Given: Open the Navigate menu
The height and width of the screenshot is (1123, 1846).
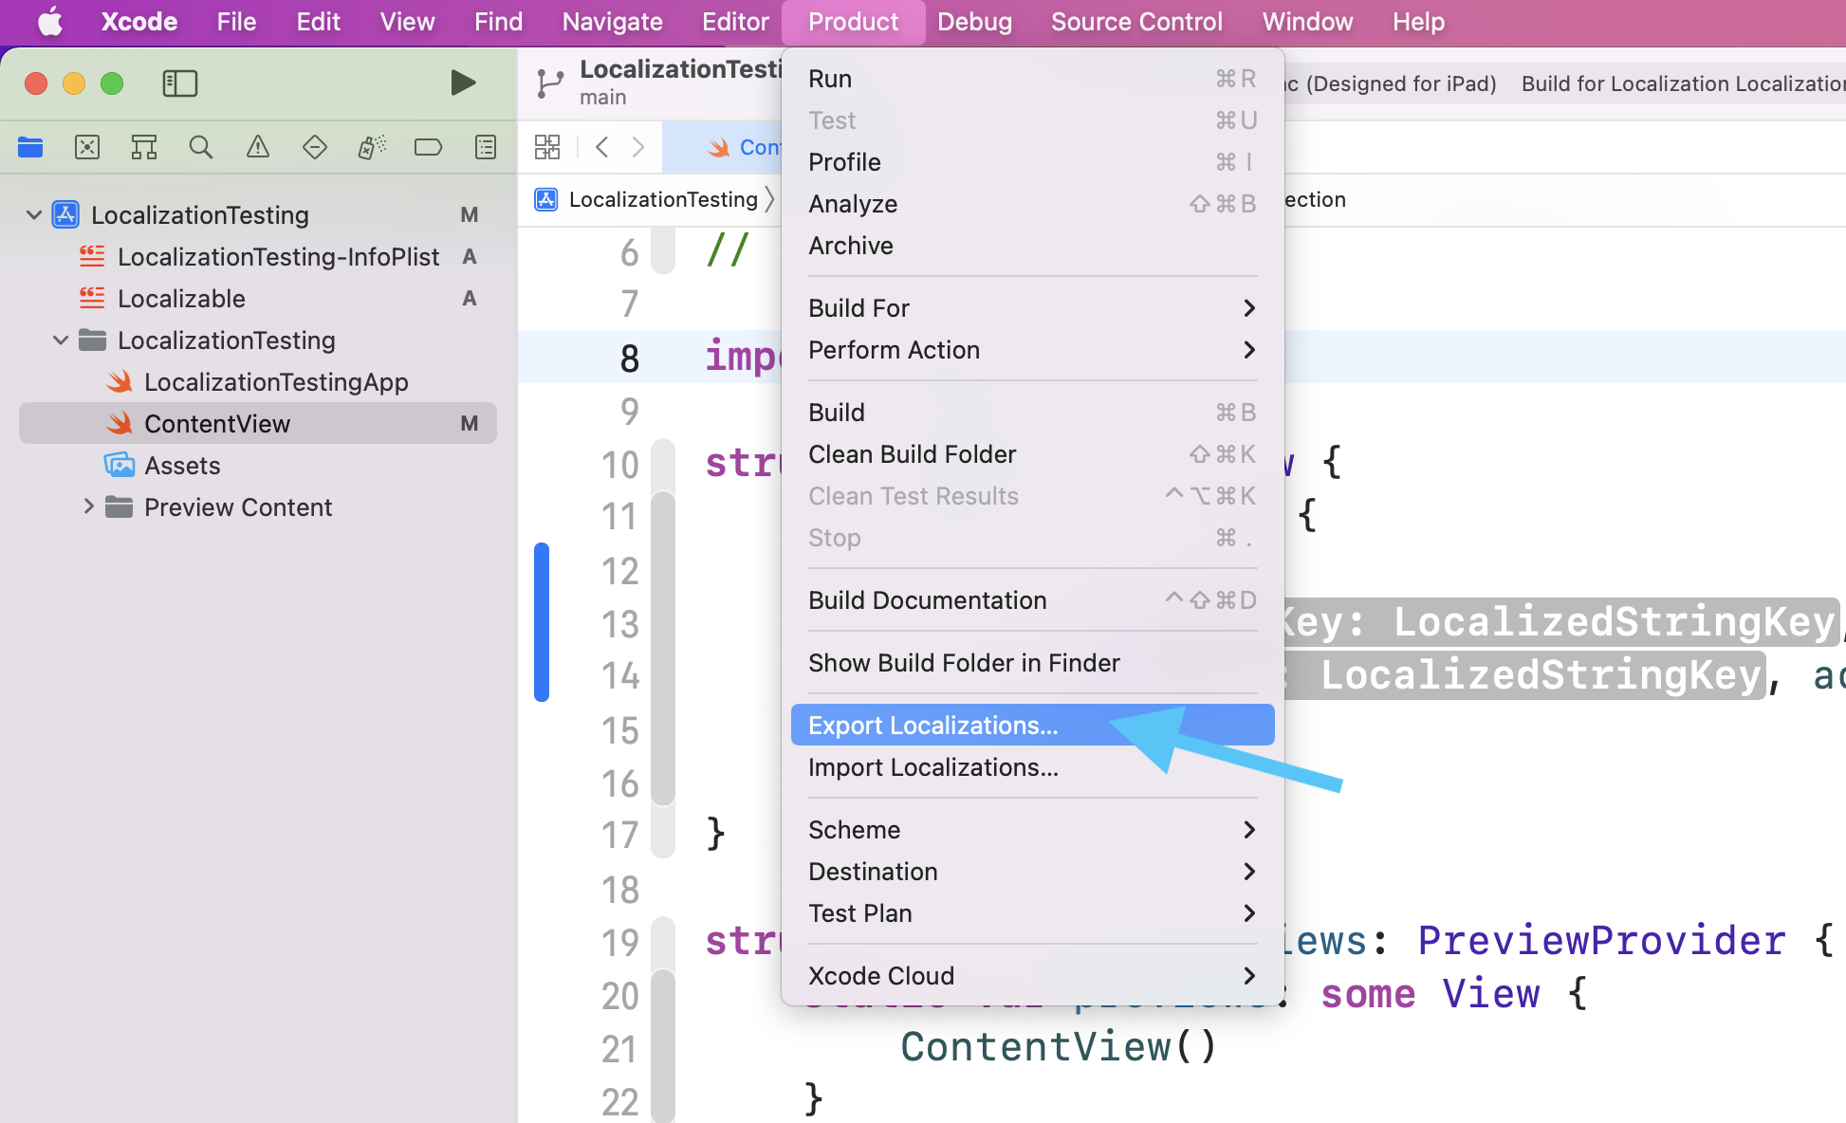Looking at the screenshot, I should point(612,21).
